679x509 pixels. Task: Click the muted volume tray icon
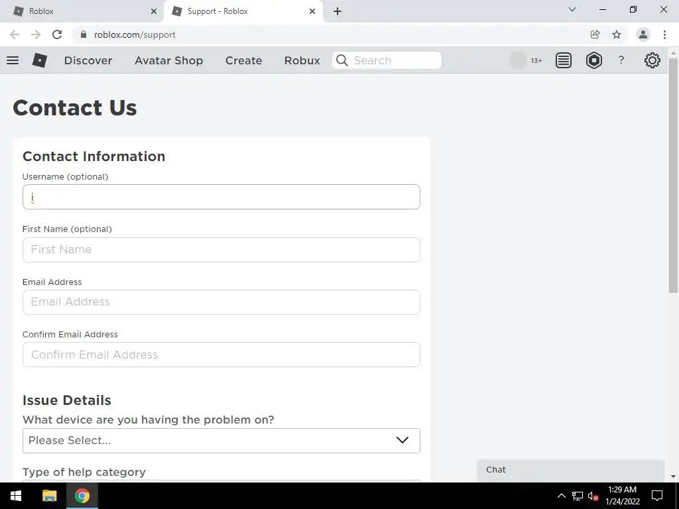tap(593, 496)
